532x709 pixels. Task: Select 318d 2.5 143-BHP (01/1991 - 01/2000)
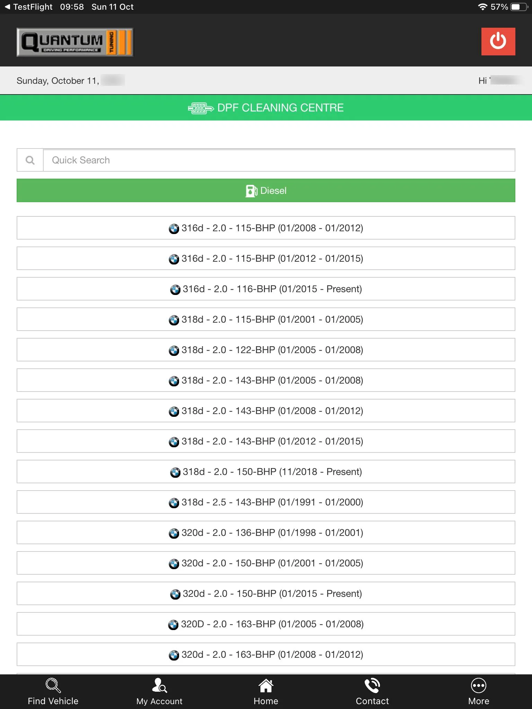tap(266, 502)
